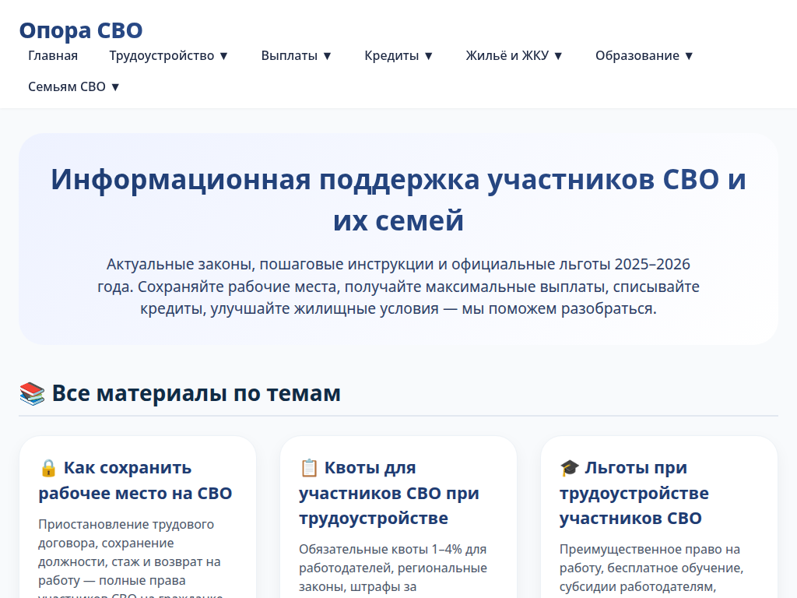
Task: Click the Обязательные квоты 1–4% description text
Action: point(393,568)
